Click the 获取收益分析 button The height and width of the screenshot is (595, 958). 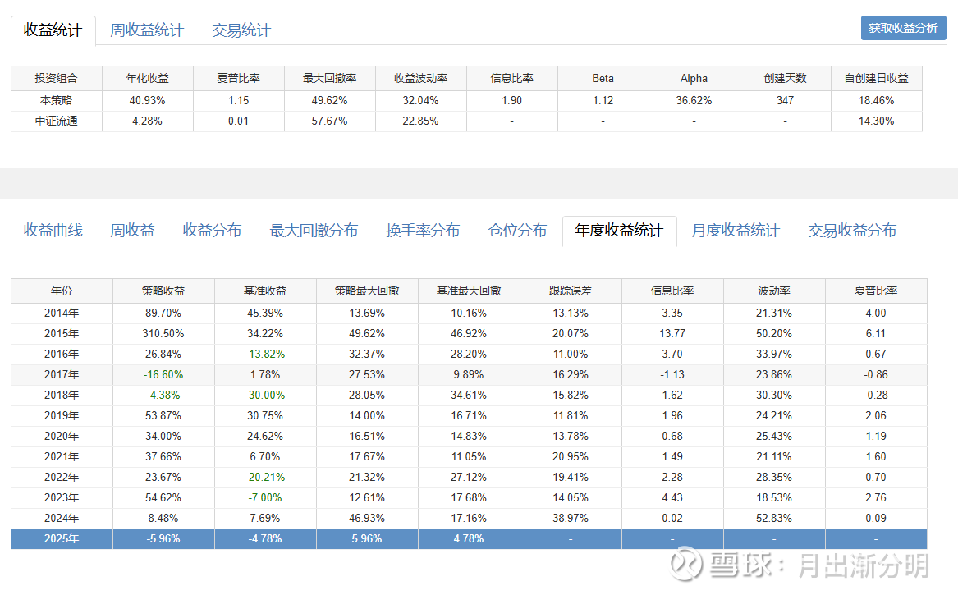click(903, 28)
